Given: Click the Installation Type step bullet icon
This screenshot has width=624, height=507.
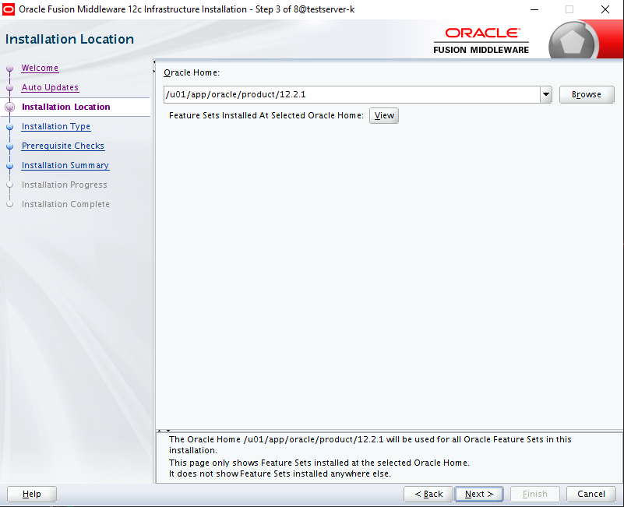Looking at the screenshot, I should (10, 127).
